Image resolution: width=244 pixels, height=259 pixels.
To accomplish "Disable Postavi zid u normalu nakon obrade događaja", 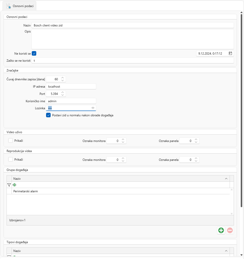I will click(48, 115).
